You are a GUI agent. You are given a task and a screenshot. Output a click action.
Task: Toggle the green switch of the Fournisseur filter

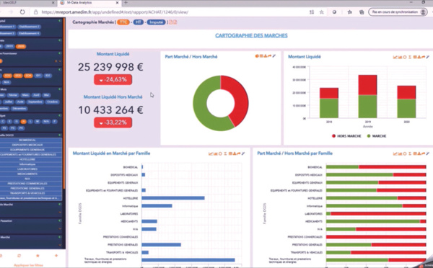(60, 53)
